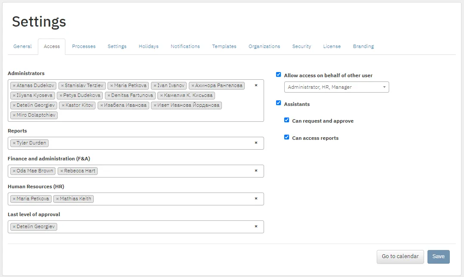
Task: Click the Go to calendar button
Action: pyautogui.click(x=400, y=257)
